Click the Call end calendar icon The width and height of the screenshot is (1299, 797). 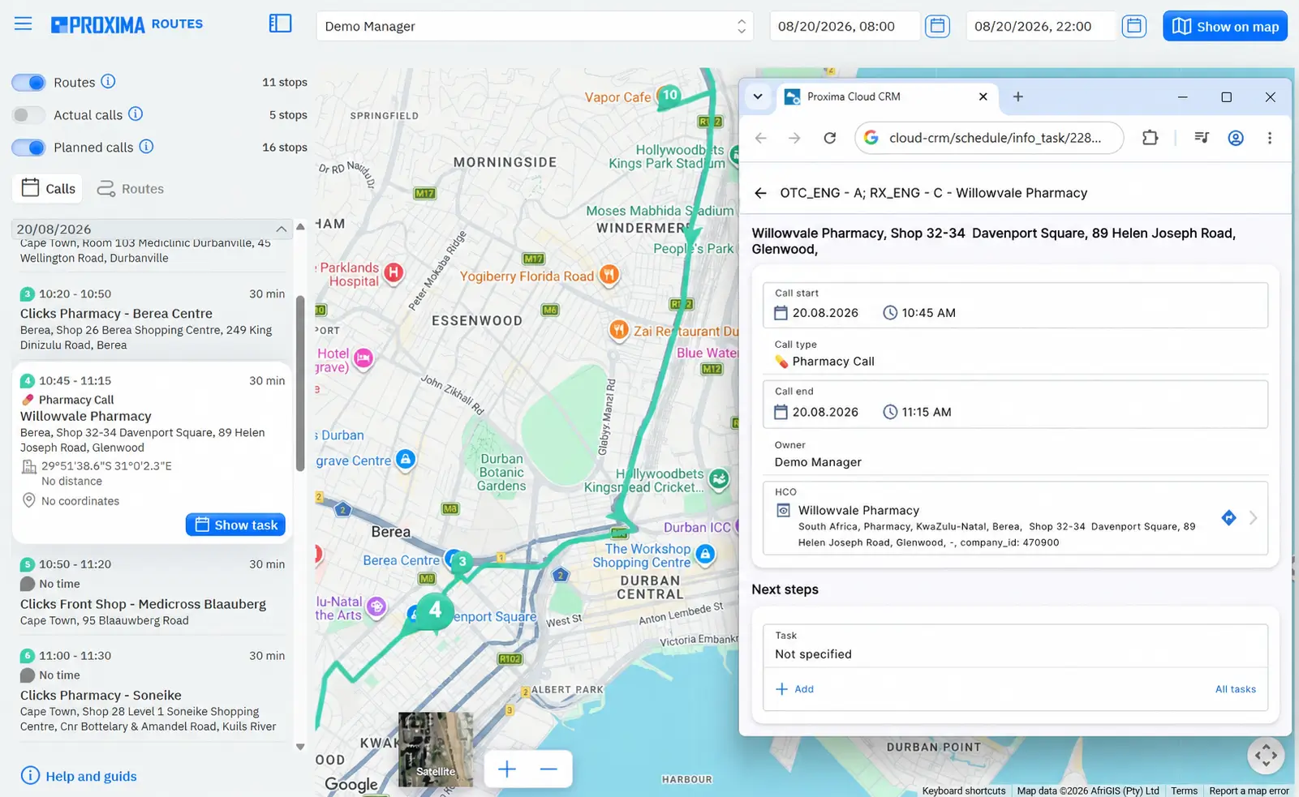(x=781, y=412)
